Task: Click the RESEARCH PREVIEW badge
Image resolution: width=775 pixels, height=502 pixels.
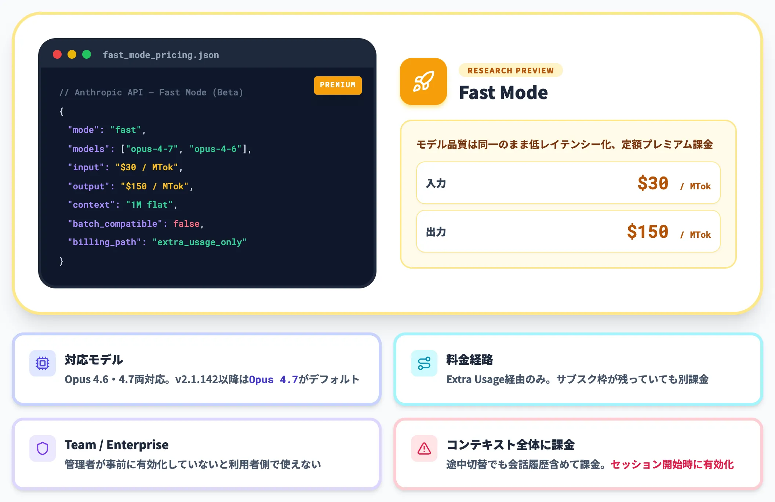Action: pyautogui.click(x=510, y=70)
